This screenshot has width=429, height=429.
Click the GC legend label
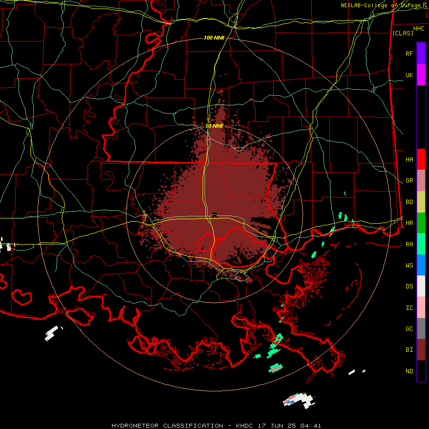[409, 329]
